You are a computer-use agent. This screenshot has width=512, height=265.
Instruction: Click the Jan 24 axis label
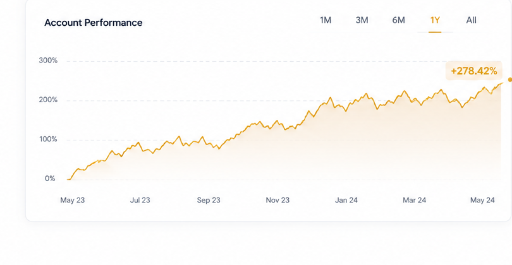point(346,200)
